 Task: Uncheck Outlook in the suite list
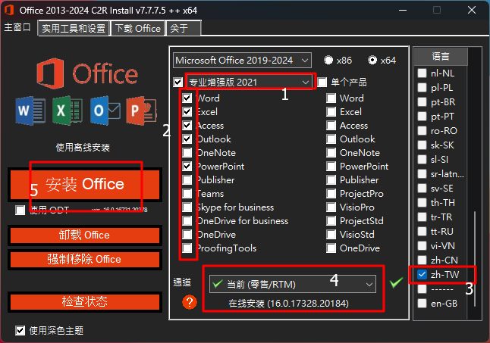coord(187,139)
